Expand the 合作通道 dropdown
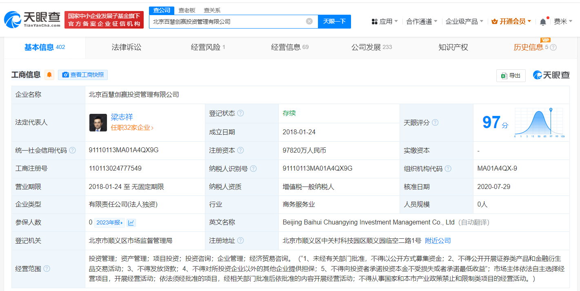The image size is (580, 291). (x=422, y=22)
